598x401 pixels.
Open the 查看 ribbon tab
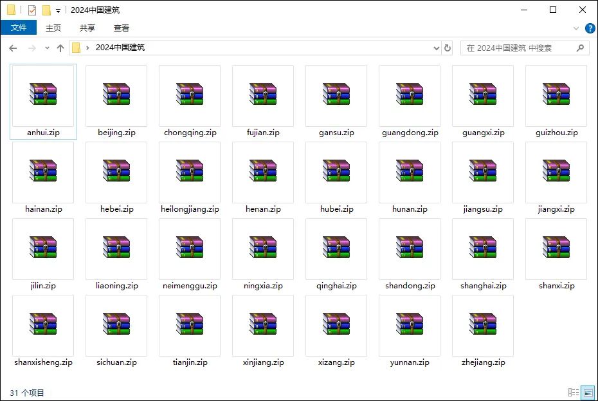point(122,28)
